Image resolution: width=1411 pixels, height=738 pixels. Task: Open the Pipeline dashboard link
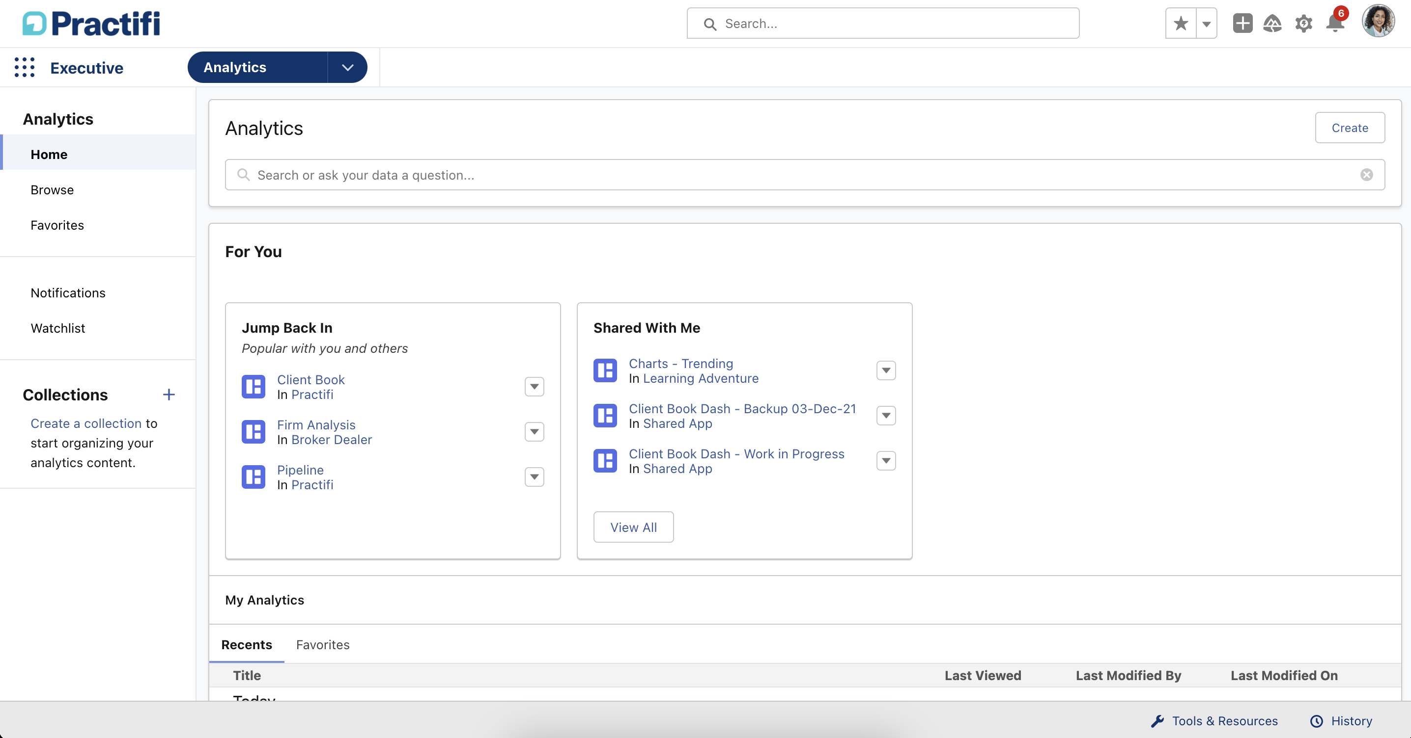pyautogui.click(x=300, y=470)
